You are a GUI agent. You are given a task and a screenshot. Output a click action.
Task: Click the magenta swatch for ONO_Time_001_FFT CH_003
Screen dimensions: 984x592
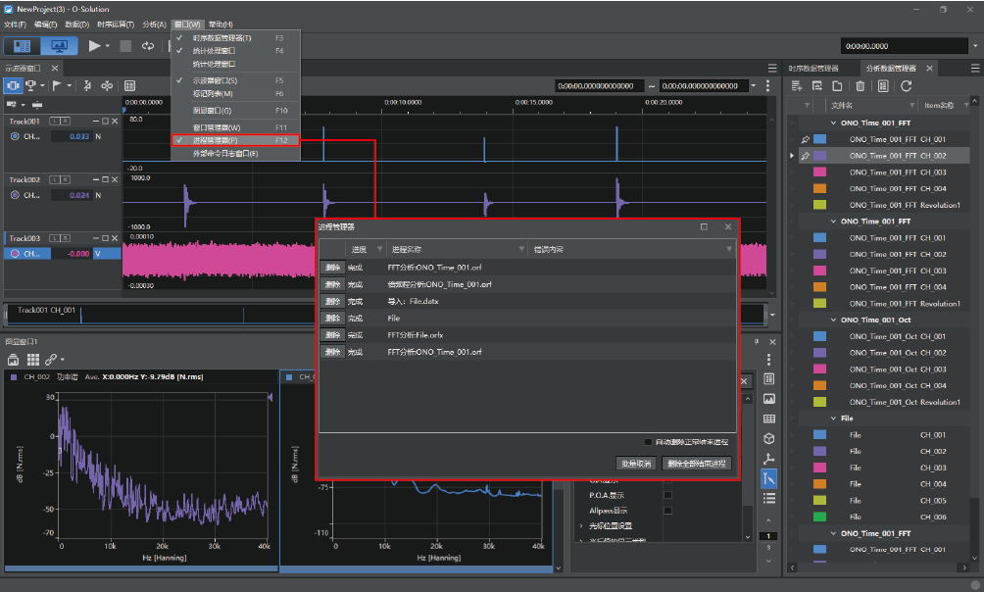(819, 172)
